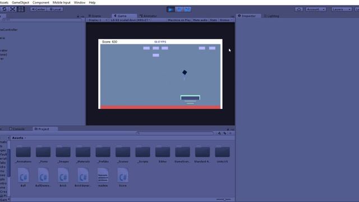Image resolution: width=359 pixels, height=202 pixels.
Task: Click the Project search field
Action: 174,133
